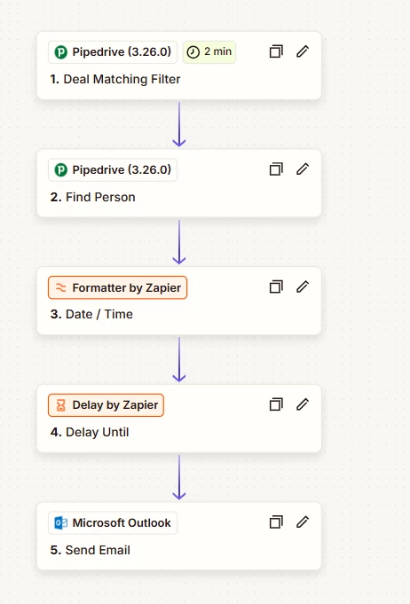The width and height of the screenshot is (410, 604).
Task: Click the Microsoft Outlook app badge
Action: click(x=113, y=522)
